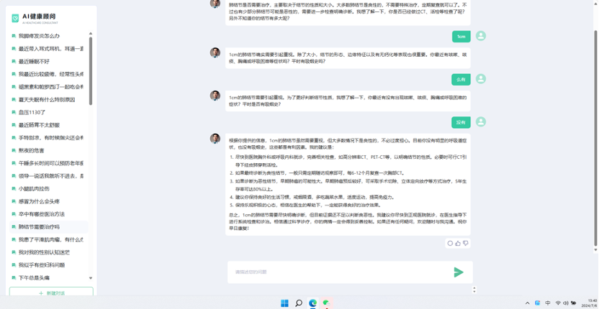Click the green send message arrow
This screenshot has height=309, width=599.
(458, 272)
